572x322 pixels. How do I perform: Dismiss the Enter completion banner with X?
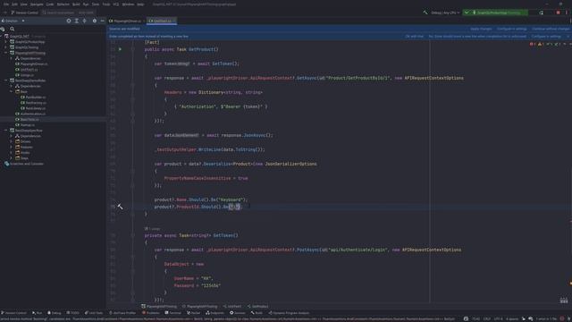568,37
